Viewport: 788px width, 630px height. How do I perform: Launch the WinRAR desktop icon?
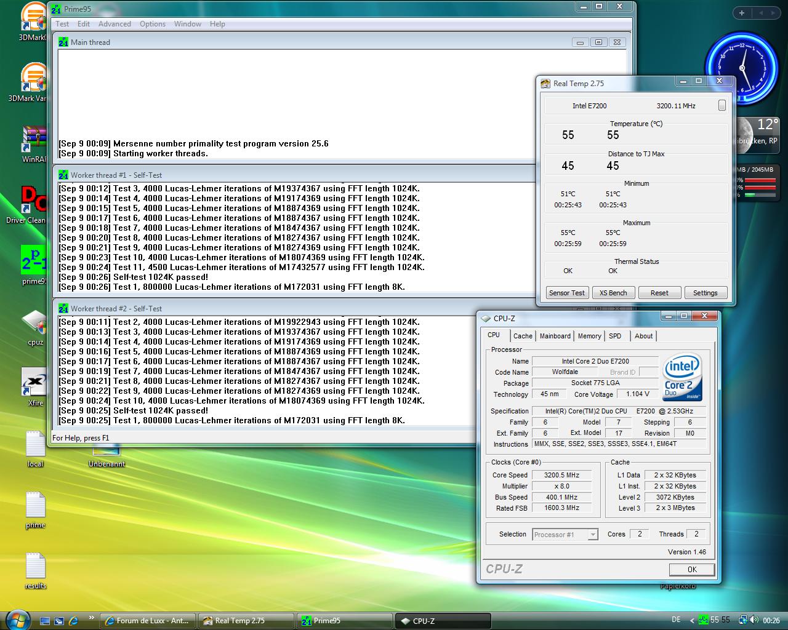pyautogui.click(x=34, y=143)
